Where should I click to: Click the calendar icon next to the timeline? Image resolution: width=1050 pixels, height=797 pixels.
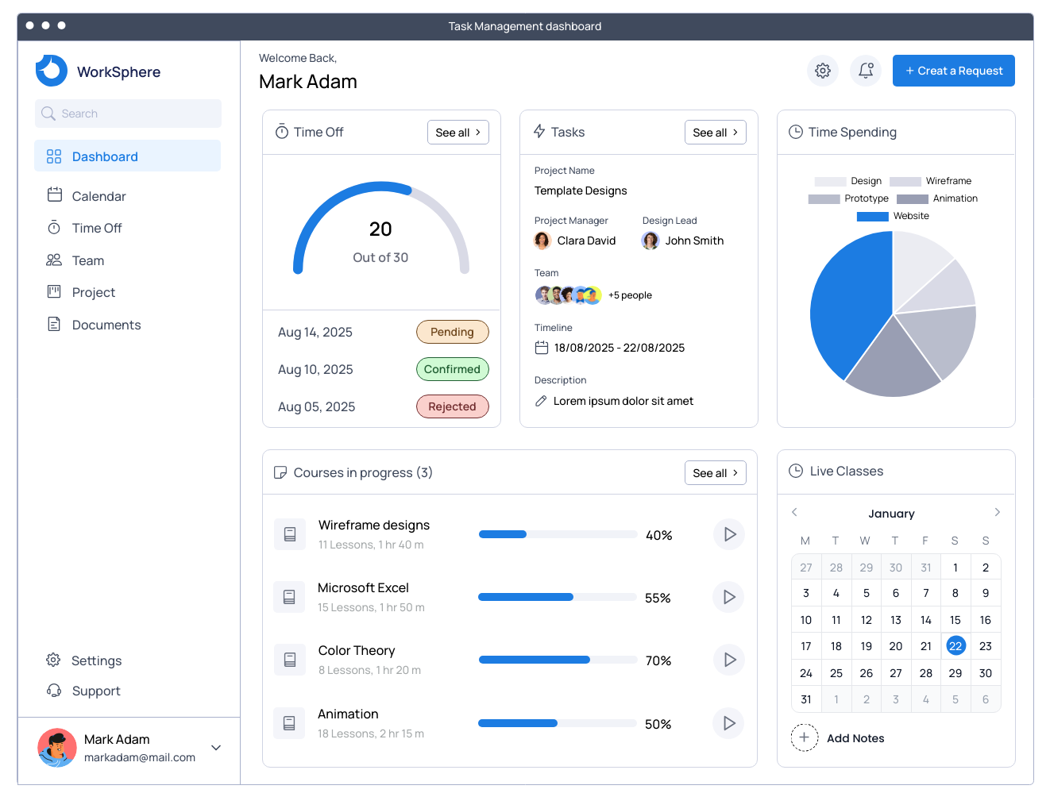542,348
